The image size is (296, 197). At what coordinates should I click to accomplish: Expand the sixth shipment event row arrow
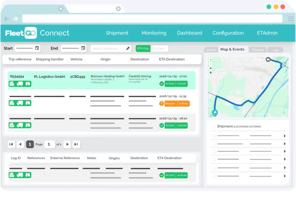(x=285, y=176)
